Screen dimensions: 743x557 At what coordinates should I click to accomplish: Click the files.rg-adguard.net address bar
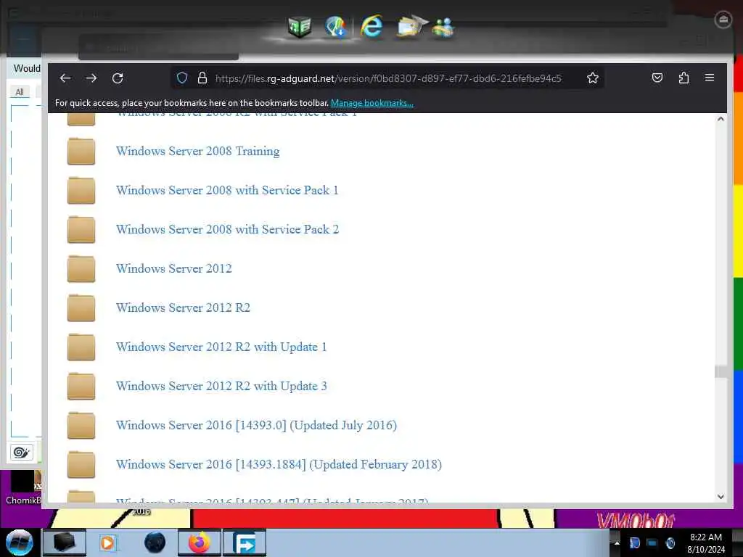point(388,78)
